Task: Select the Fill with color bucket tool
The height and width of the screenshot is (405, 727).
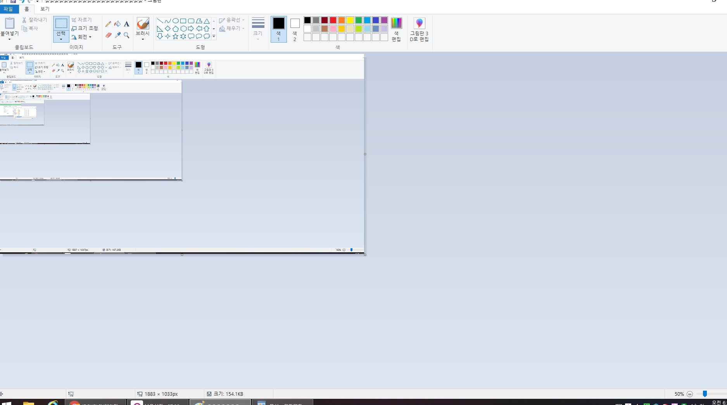Action: tap(117, 24)
